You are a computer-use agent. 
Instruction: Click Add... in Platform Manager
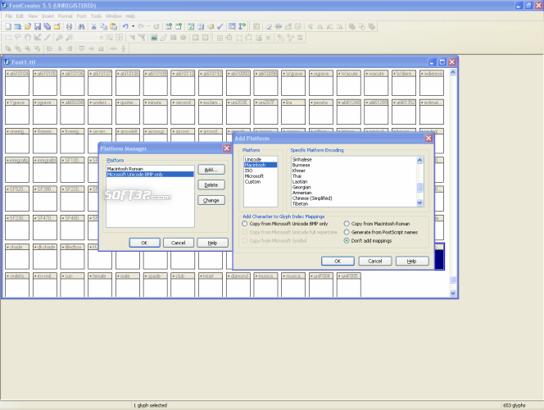211,170
